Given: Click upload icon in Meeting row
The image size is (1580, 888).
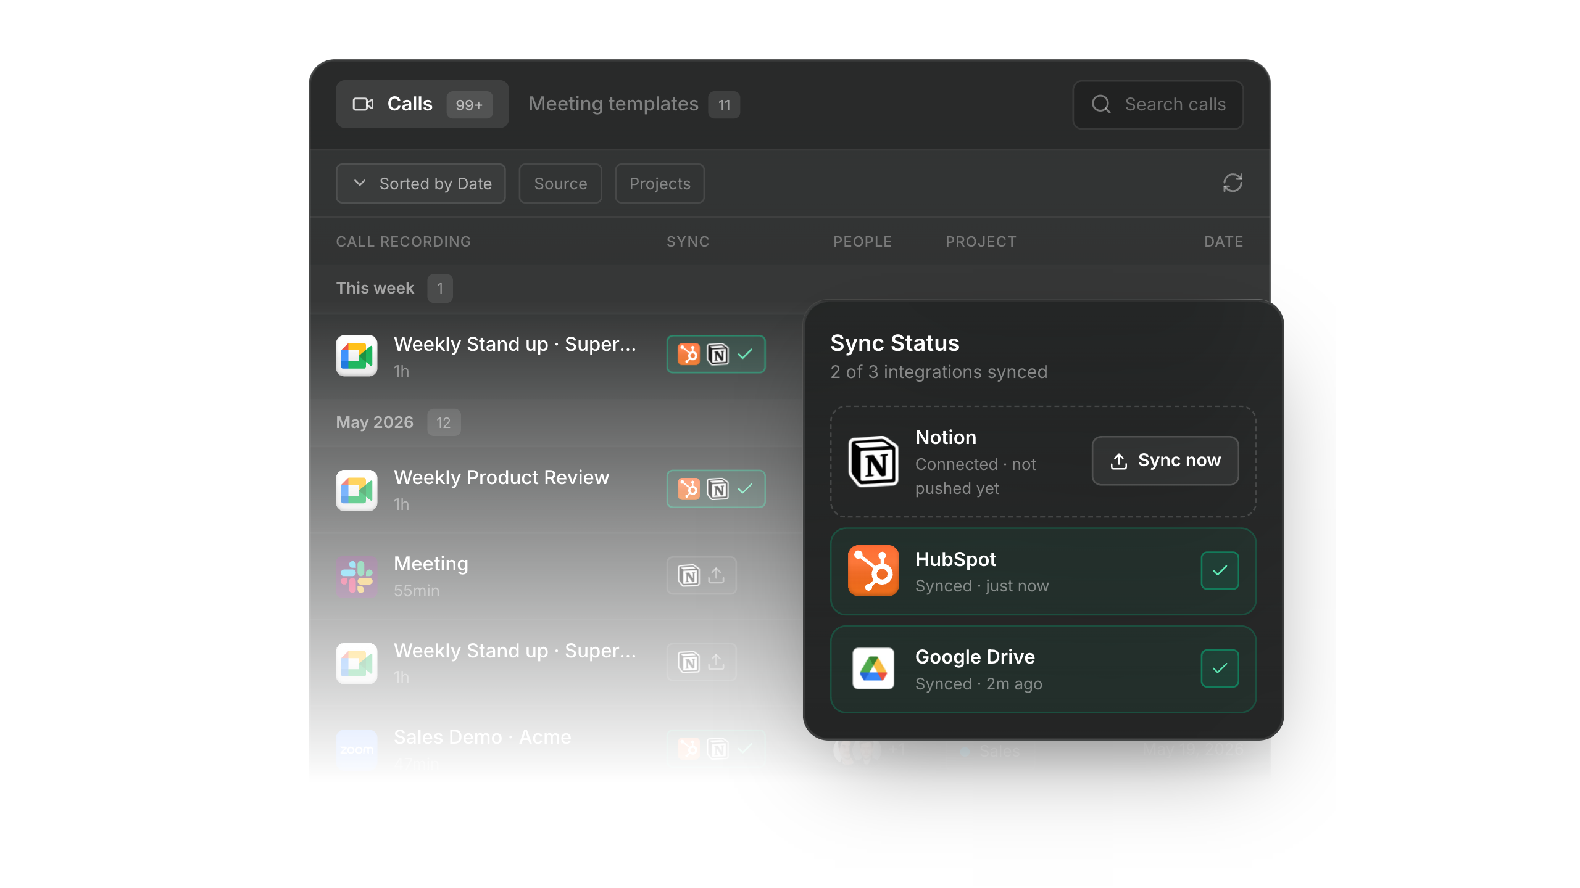Looking at the screenshot, I should (716, 575).
